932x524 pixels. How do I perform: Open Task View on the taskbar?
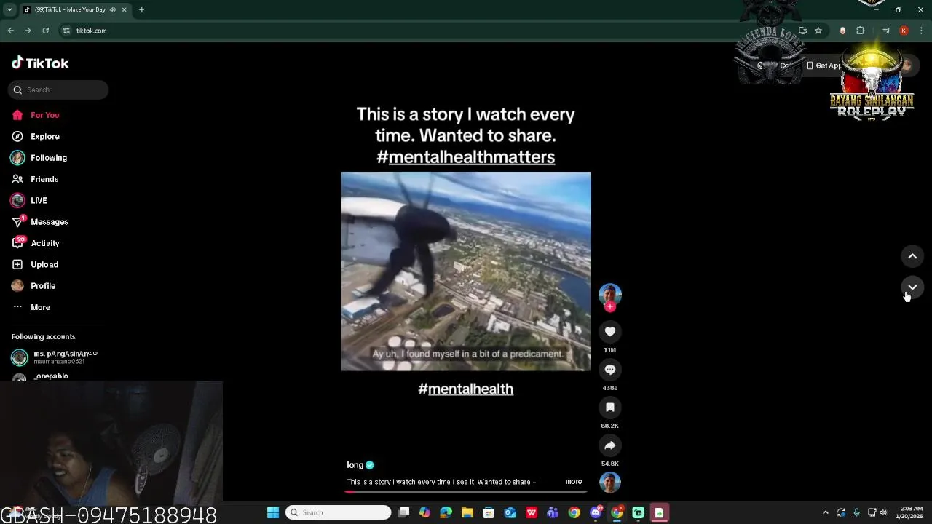pyautogui.click(x=404, y=512)
